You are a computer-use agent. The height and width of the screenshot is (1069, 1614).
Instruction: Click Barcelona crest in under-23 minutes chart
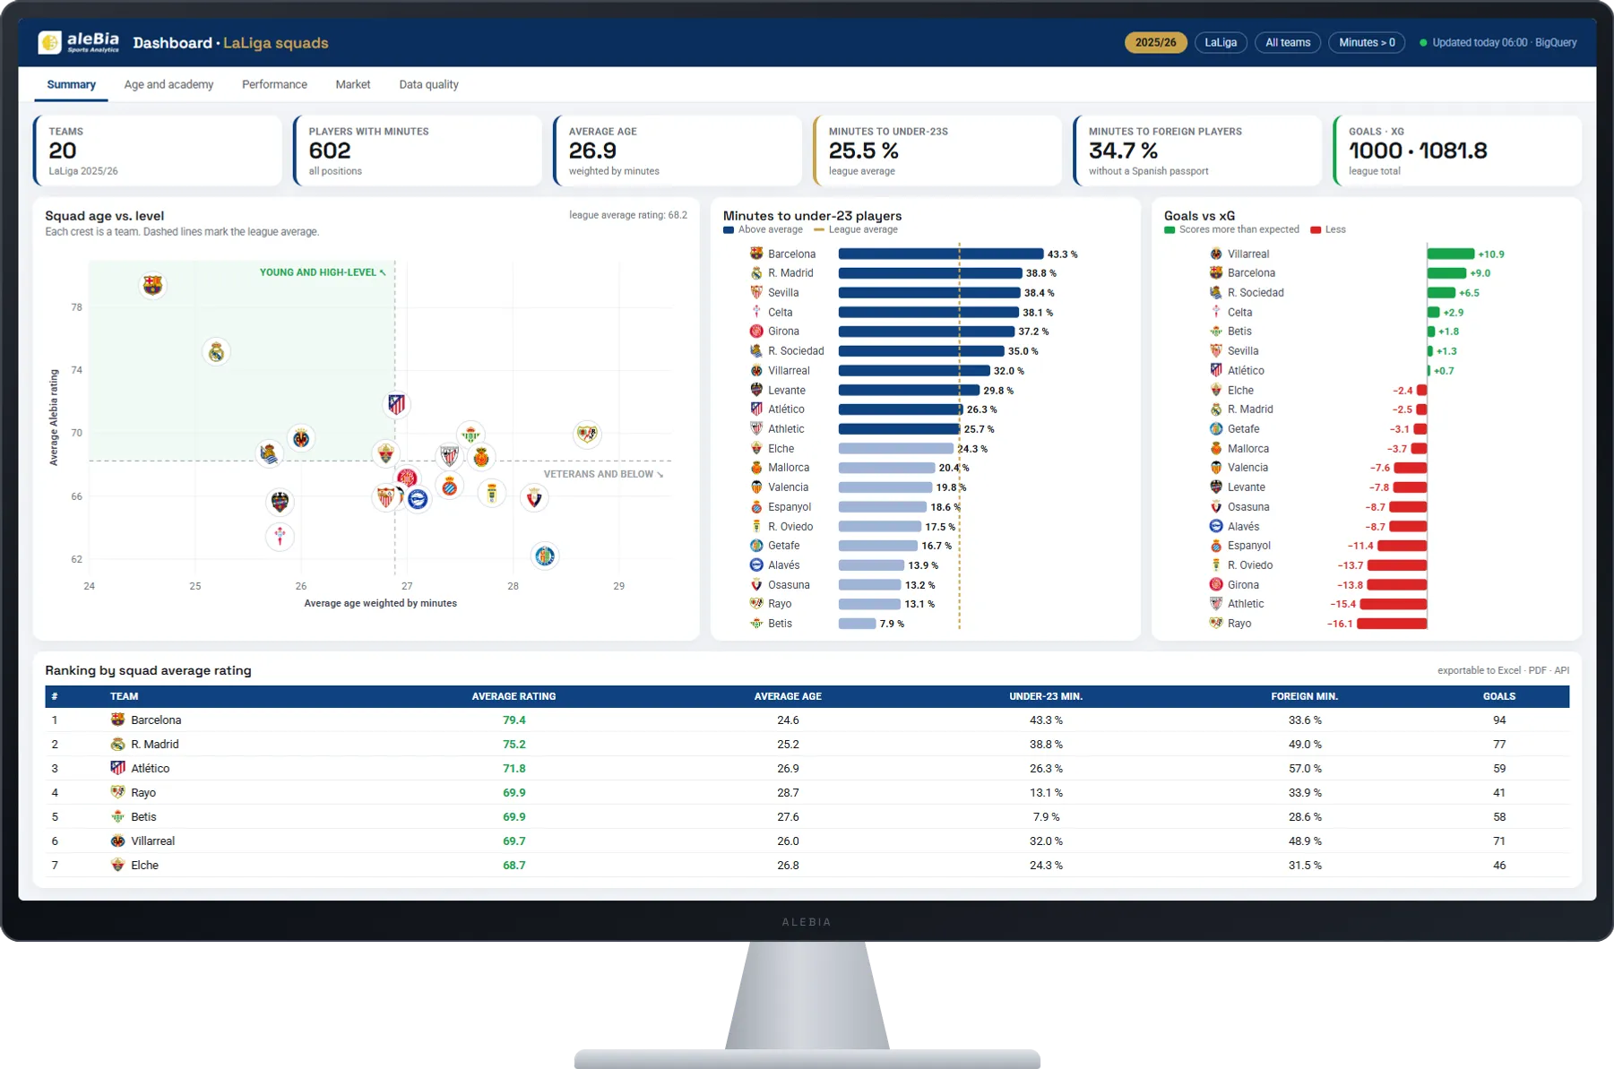(x=756, y=254)
